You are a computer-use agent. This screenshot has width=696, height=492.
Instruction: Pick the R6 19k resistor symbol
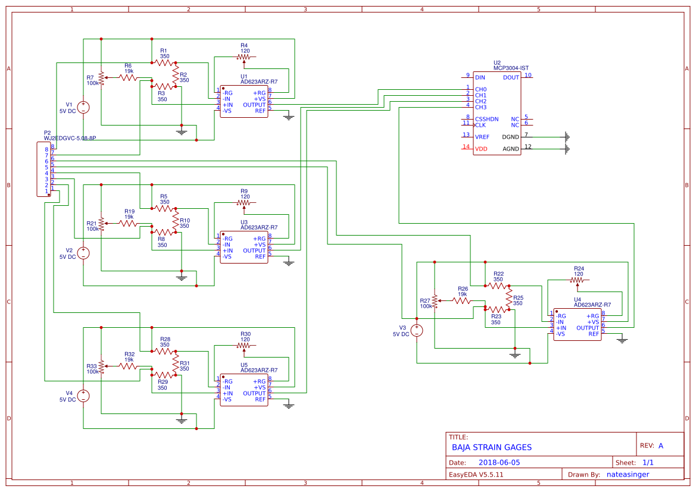click(129, 78)
